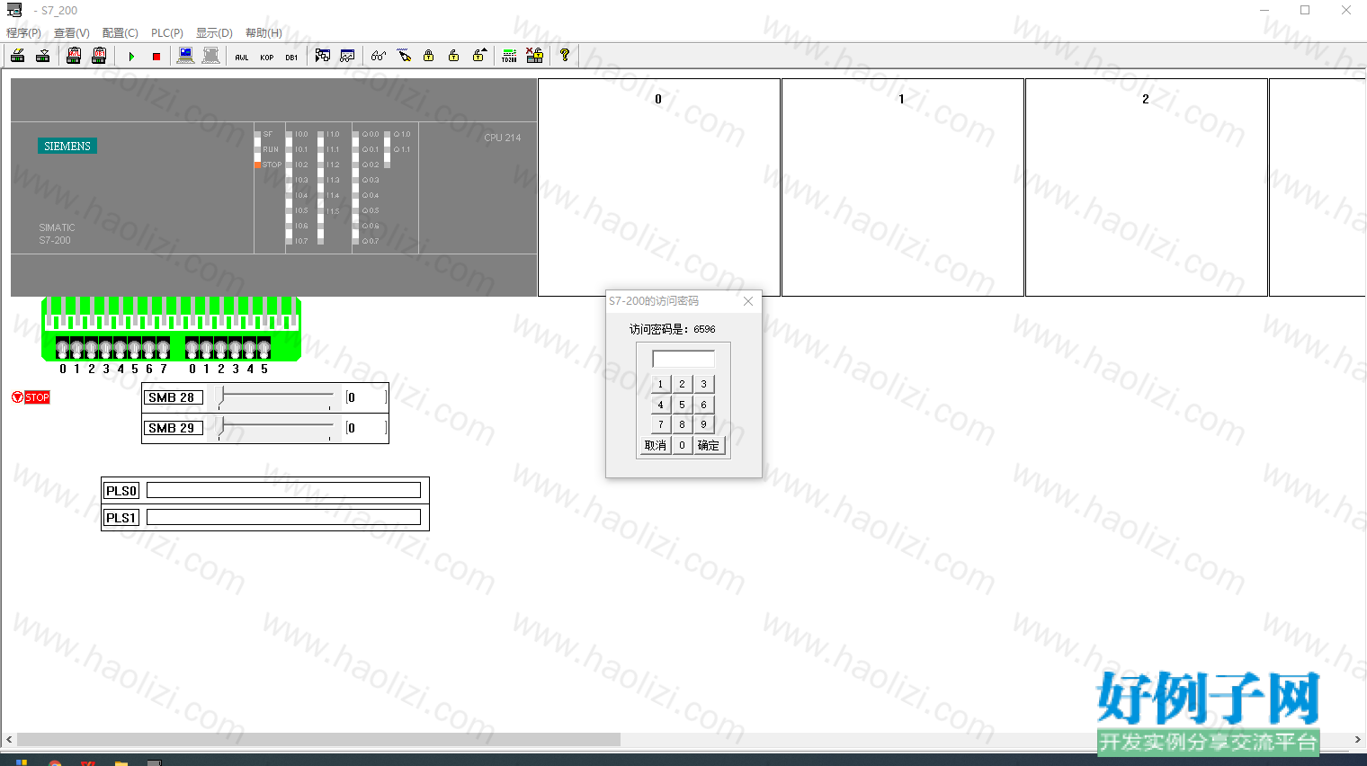Open the TD200 display icon
The width and height of the screenshot is (1367, 766).
pyautogui.click(x=509, y=56)
